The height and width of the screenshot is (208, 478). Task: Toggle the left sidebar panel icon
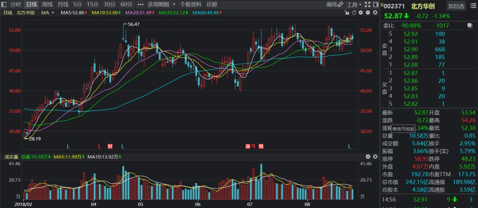click(x=4, y=4)
